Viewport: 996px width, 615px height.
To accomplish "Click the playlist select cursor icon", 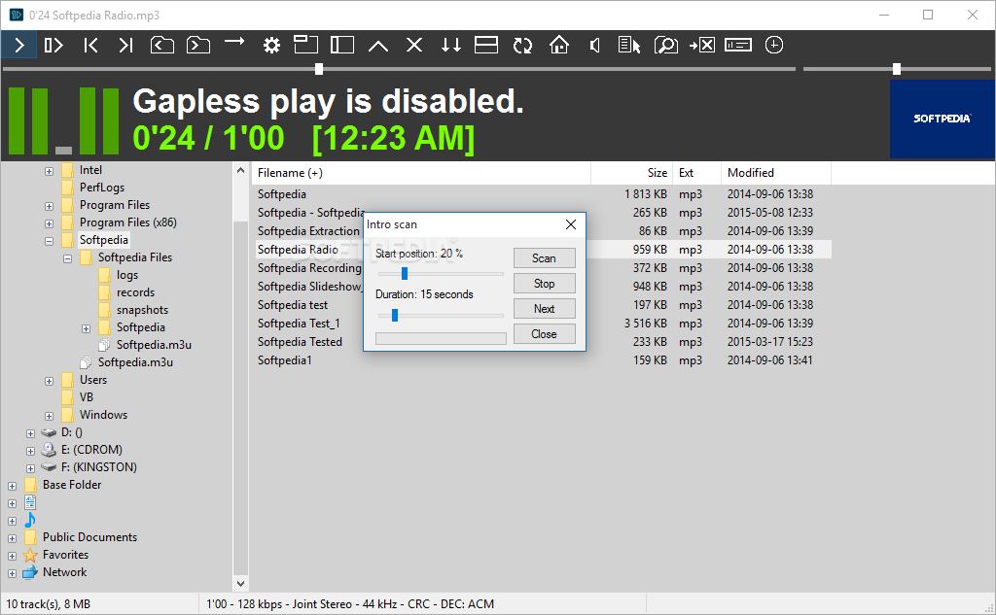I will pos(629,45).
